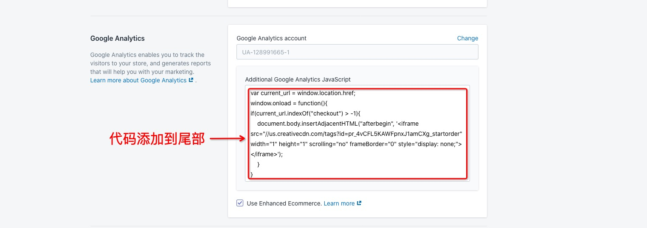Click the external-link icon after Google Analytics link
647x228 pixels.
coord(191,80)
